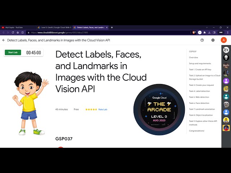The height and width of the screenshot is (173, 231).
Task: Close the Detect Labels tab
Action: coord(107,27)
